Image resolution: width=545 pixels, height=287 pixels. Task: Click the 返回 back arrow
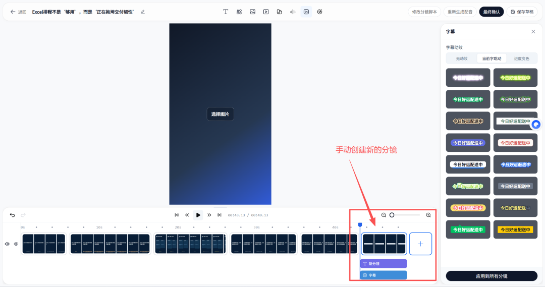click(x=13, y=12)
